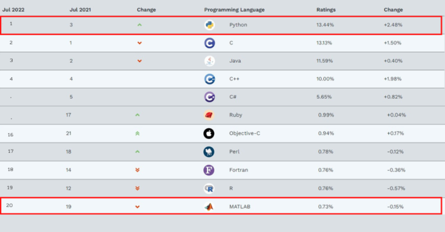Screen dimensions: 445x232
Task: Click the Python logo icon
Action: pyautogui.click(x=210, y=25)
